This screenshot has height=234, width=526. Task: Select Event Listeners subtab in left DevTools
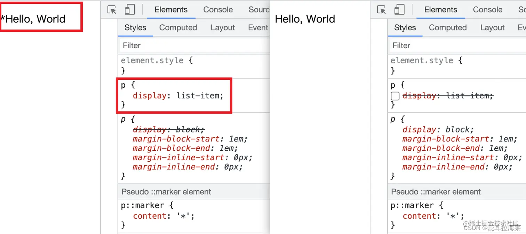(258, 28)
